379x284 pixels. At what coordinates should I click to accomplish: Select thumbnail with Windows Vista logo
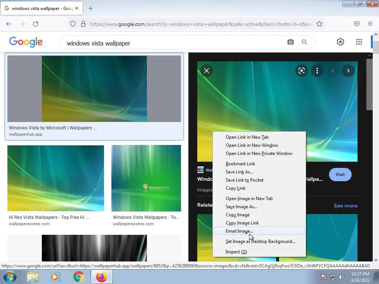coord(146,178)
